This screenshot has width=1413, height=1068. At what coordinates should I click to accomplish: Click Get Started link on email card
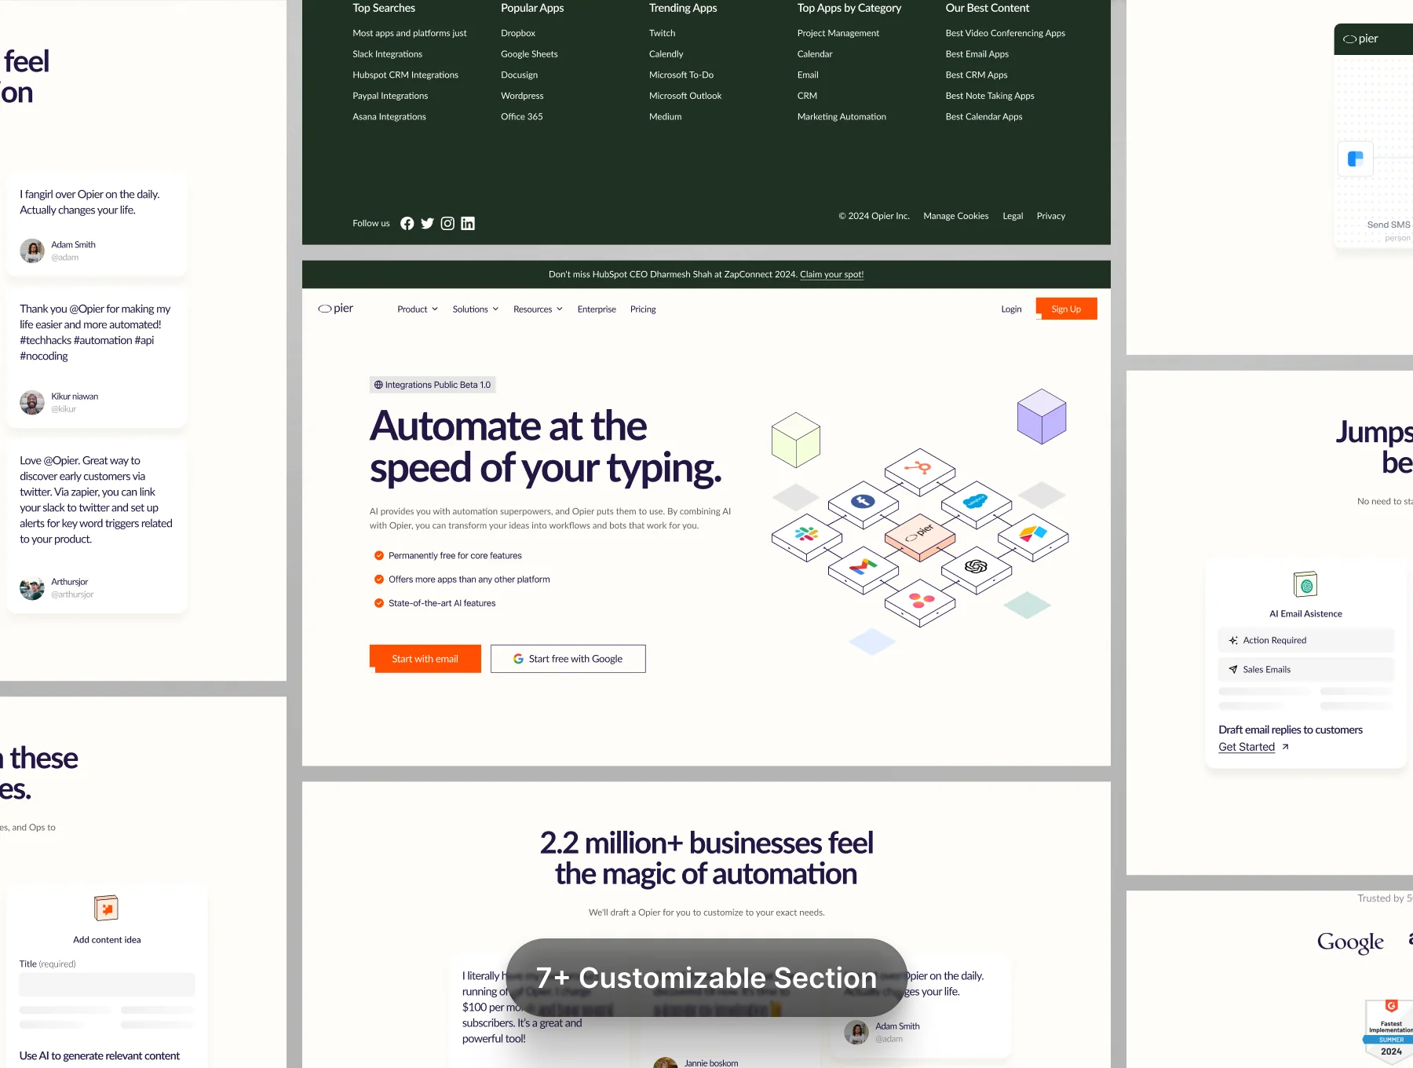[1246, 747]
